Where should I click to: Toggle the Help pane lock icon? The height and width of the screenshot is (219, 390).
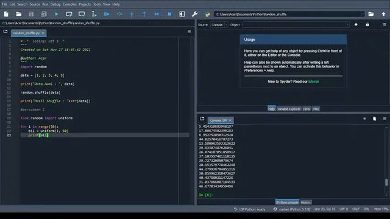[367, 24]
